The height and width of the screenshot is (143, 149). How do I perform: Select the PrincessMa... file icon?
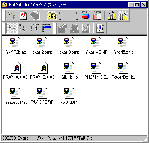coord(16,93)
